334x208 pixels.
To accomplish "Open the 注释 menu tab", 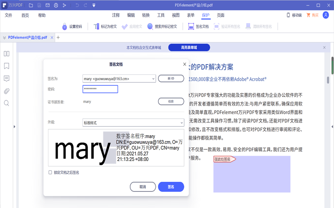I will click(116, 15).
